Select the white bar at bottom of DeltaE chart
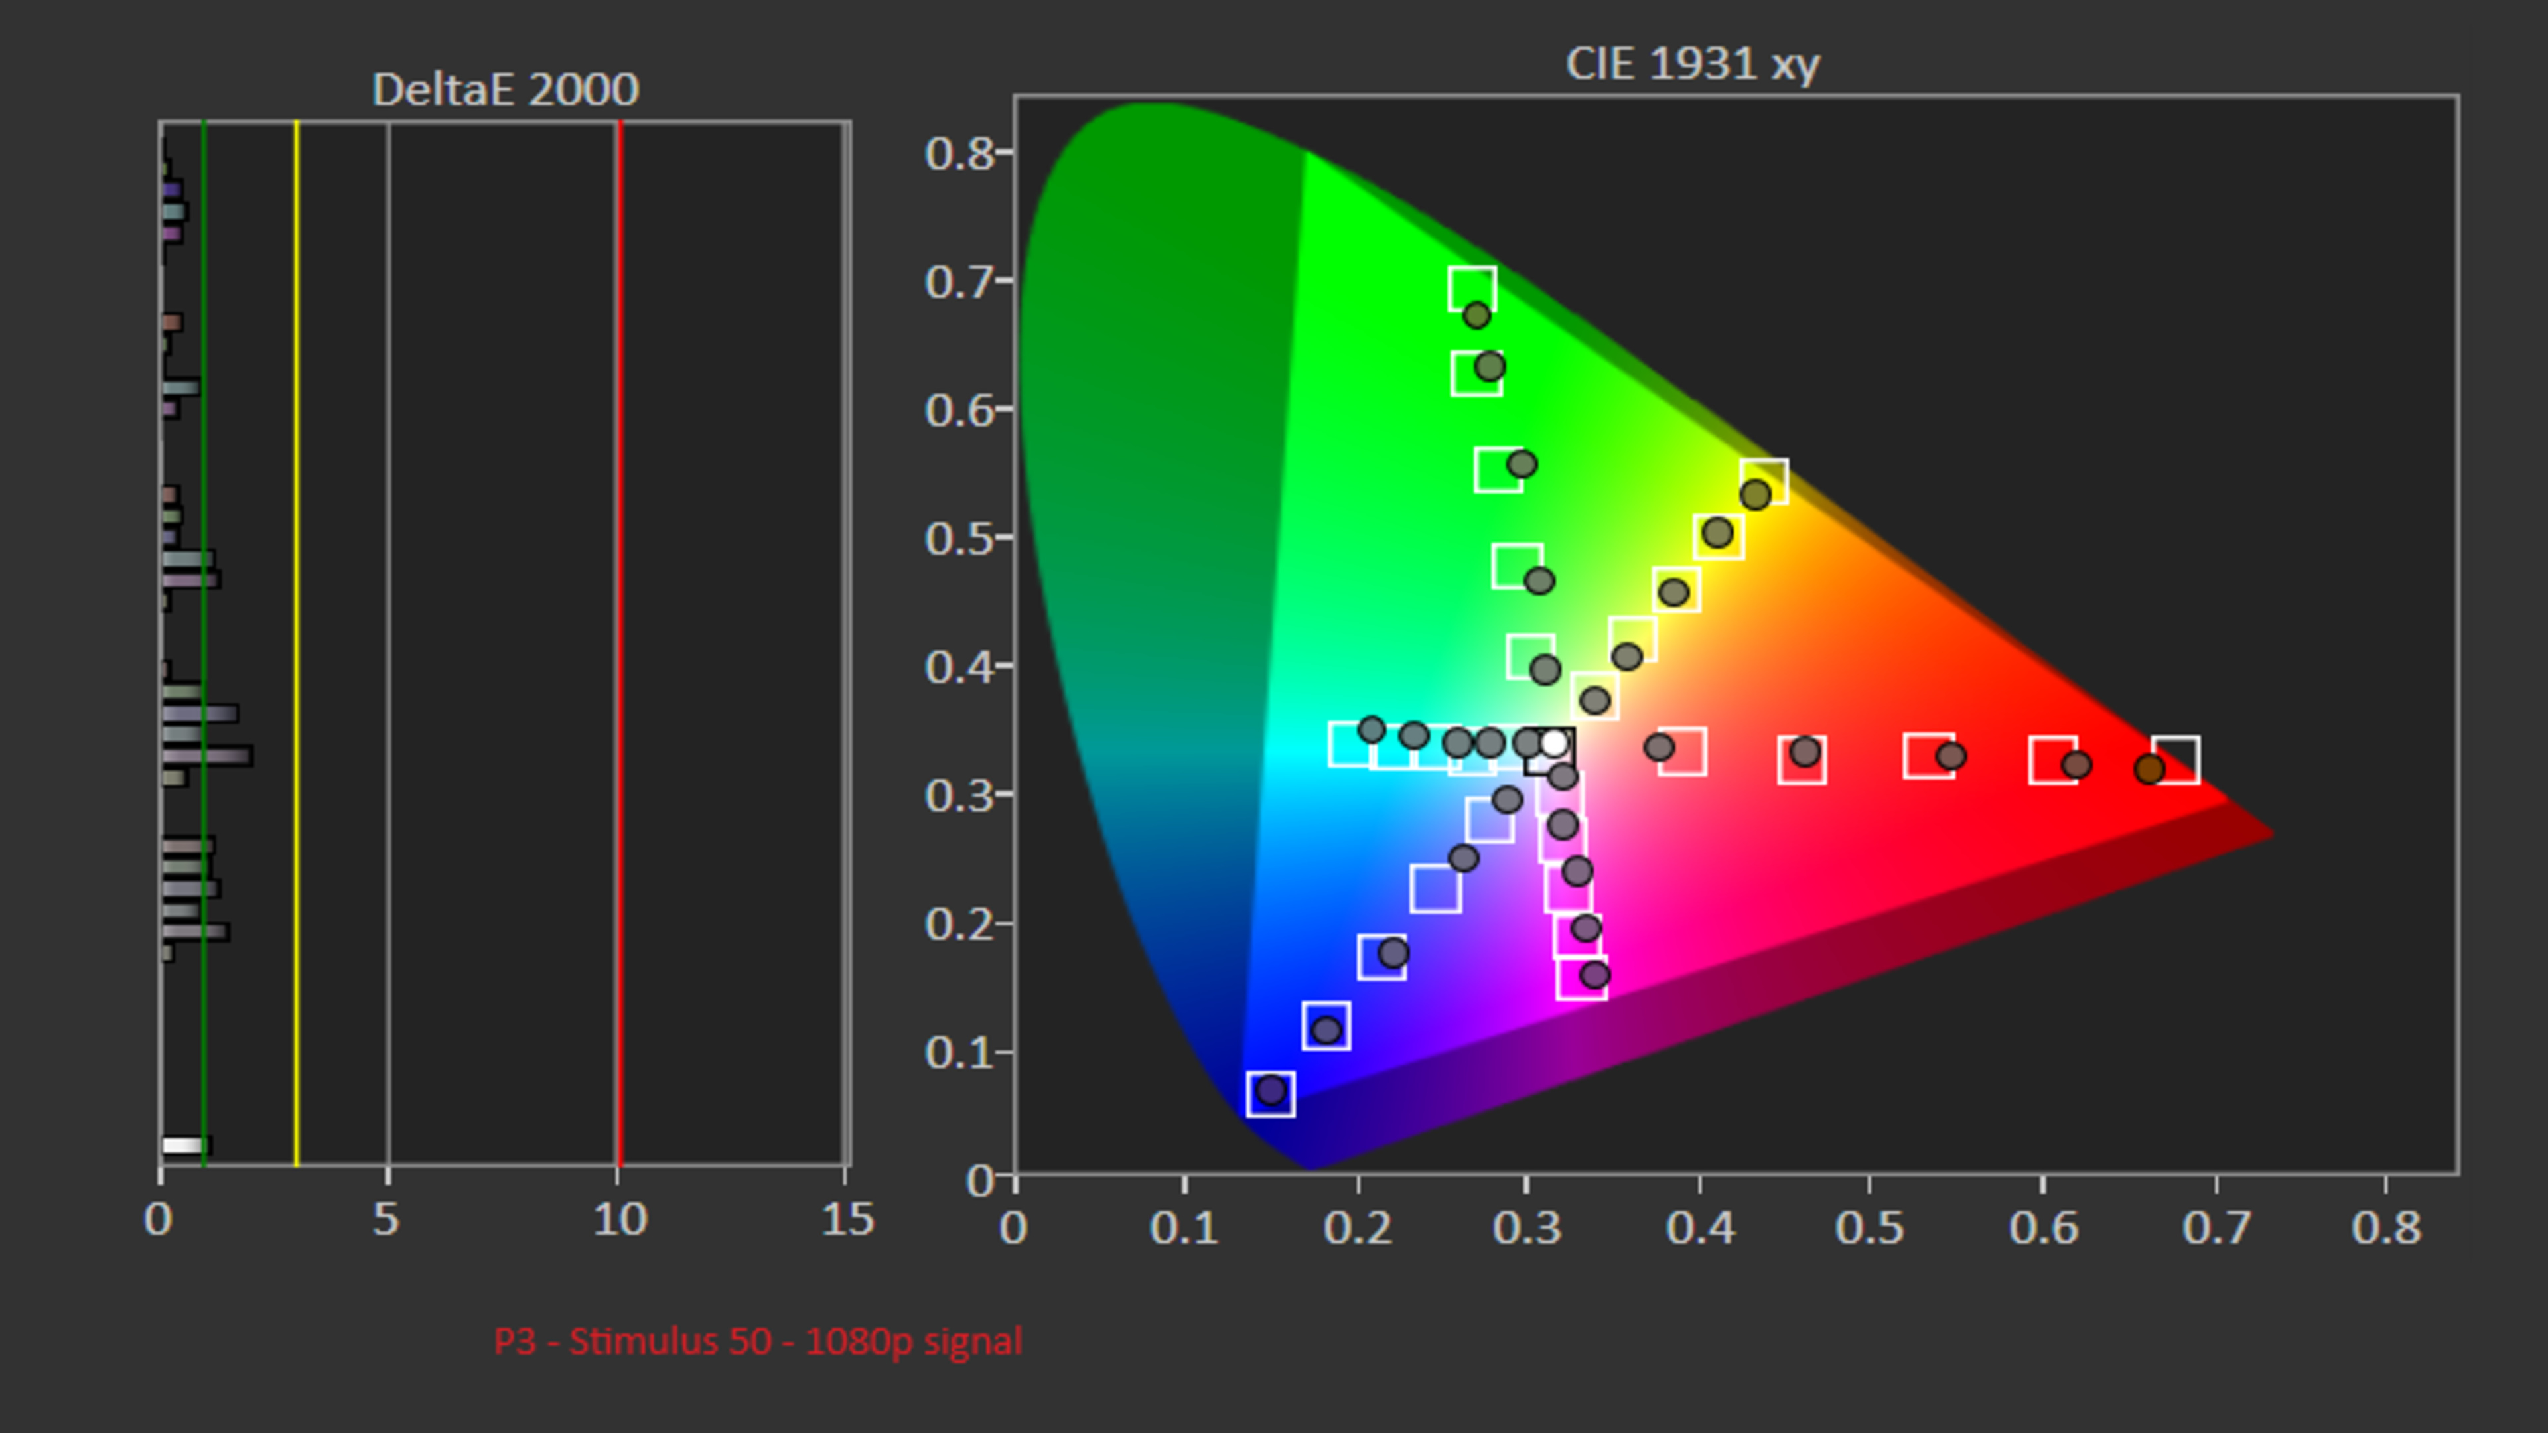The width and height of the screenshot is (2548, 1433). point(185,1145)
